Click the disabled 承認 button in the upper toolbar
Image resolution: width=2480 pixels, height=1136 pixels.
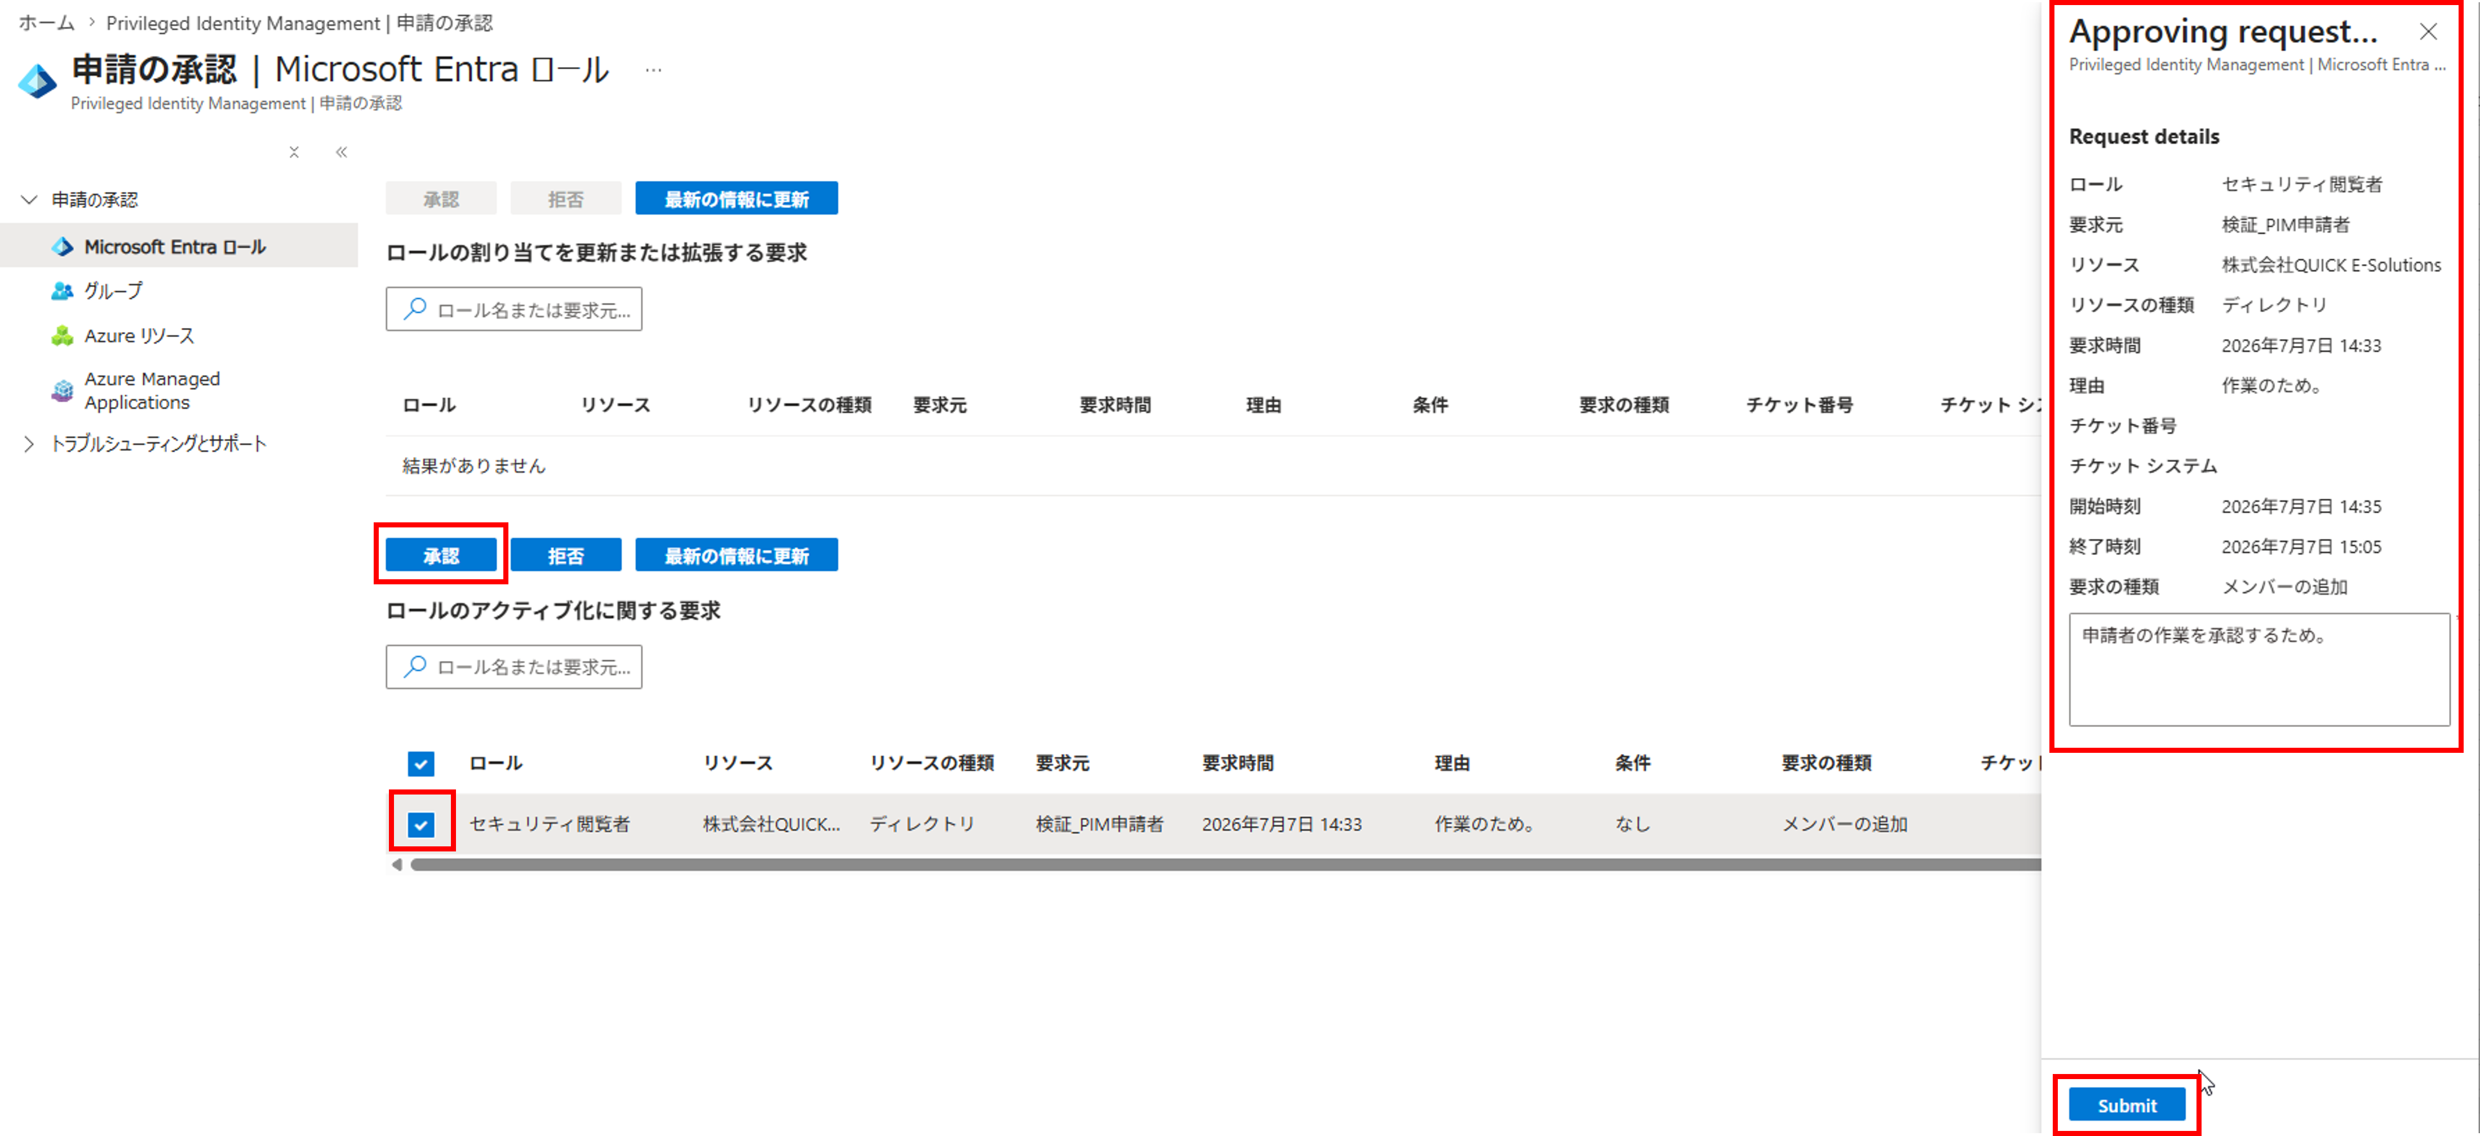pos(441,198)
